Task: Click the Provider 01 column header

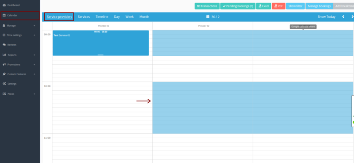Action: point(104,26)
